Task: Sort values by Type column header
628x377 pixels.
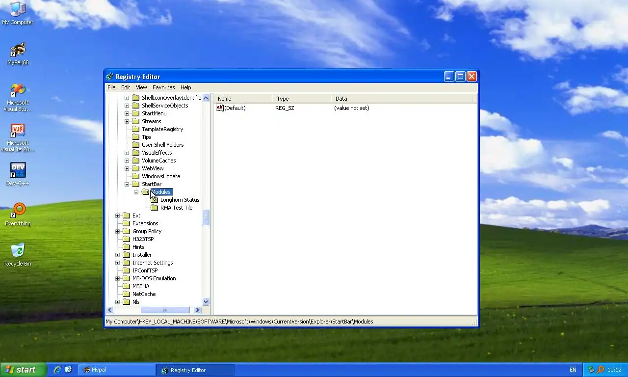Action: click(x=301, y=99)
